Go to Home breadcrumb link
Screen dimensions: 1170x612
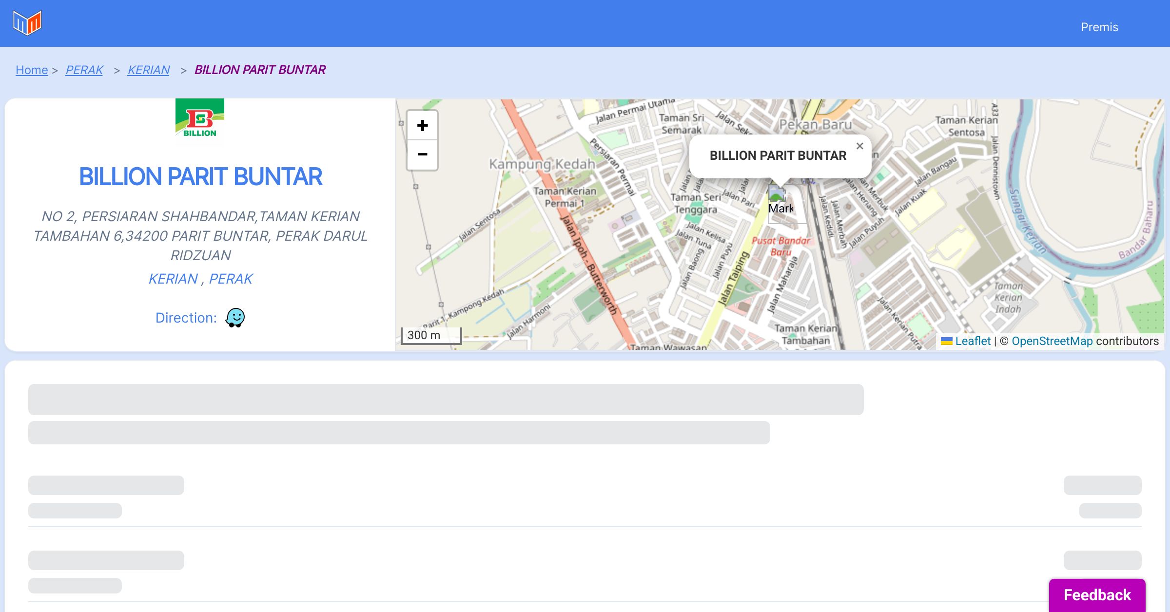click(x=32, y=70)
